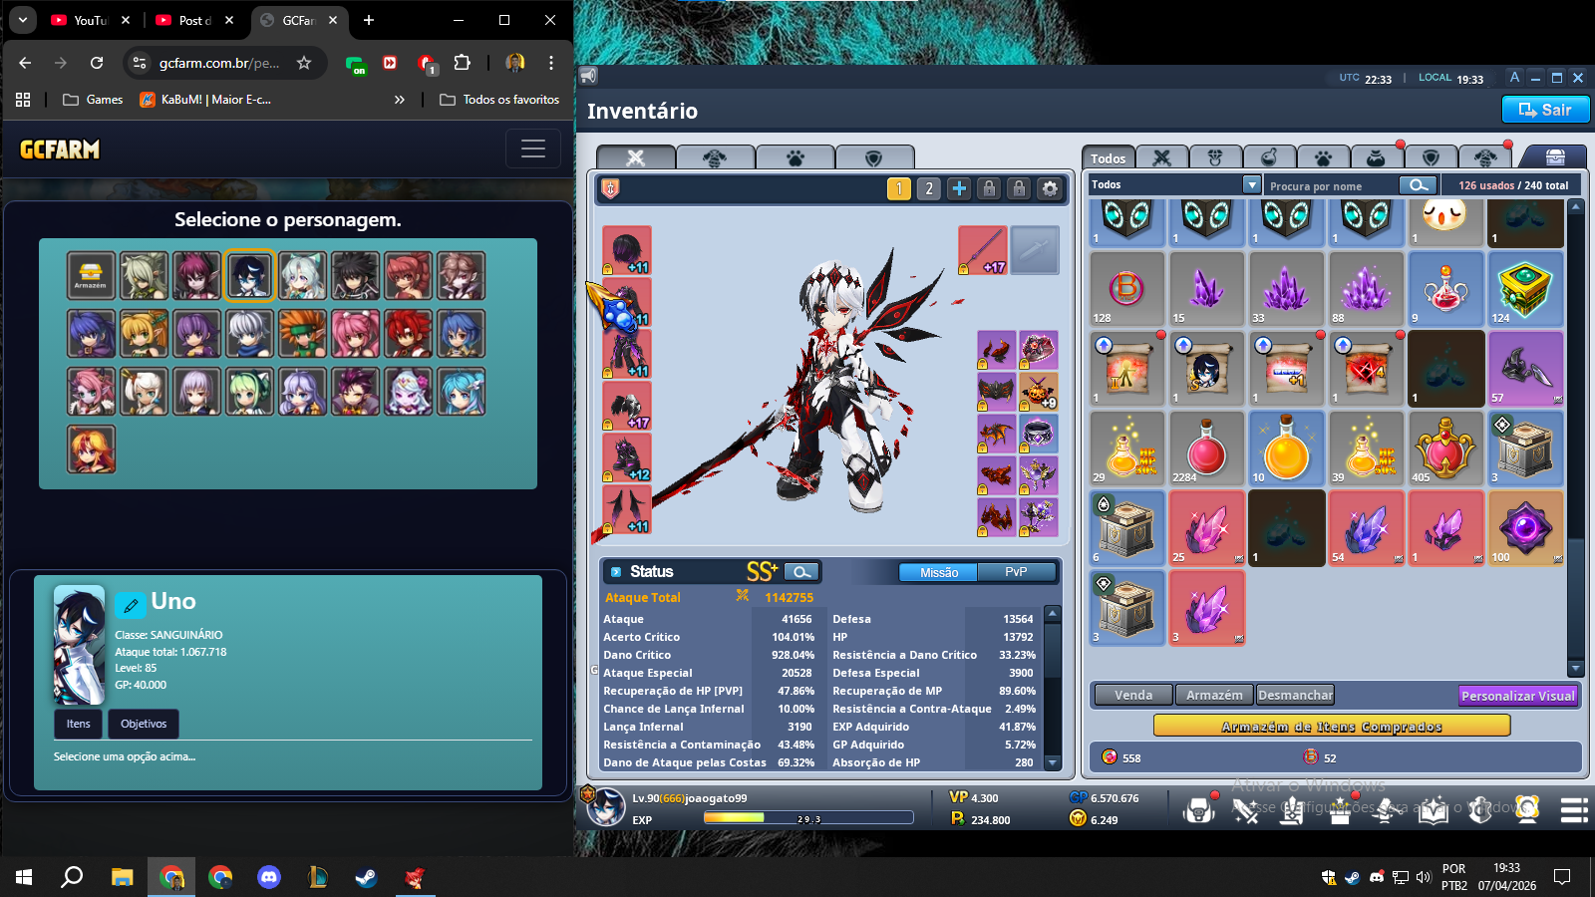The height and width of the screenshot is (897, 1595).
Task: Open the Games bookmark folder
Action: point(93,100)
